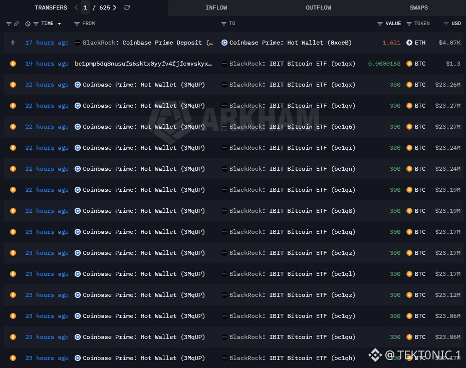Click the $23.26M USD amount
Image resolution: width=466 pixels, height=368 pixels.
pyautogui.click(x=448, y=85)
